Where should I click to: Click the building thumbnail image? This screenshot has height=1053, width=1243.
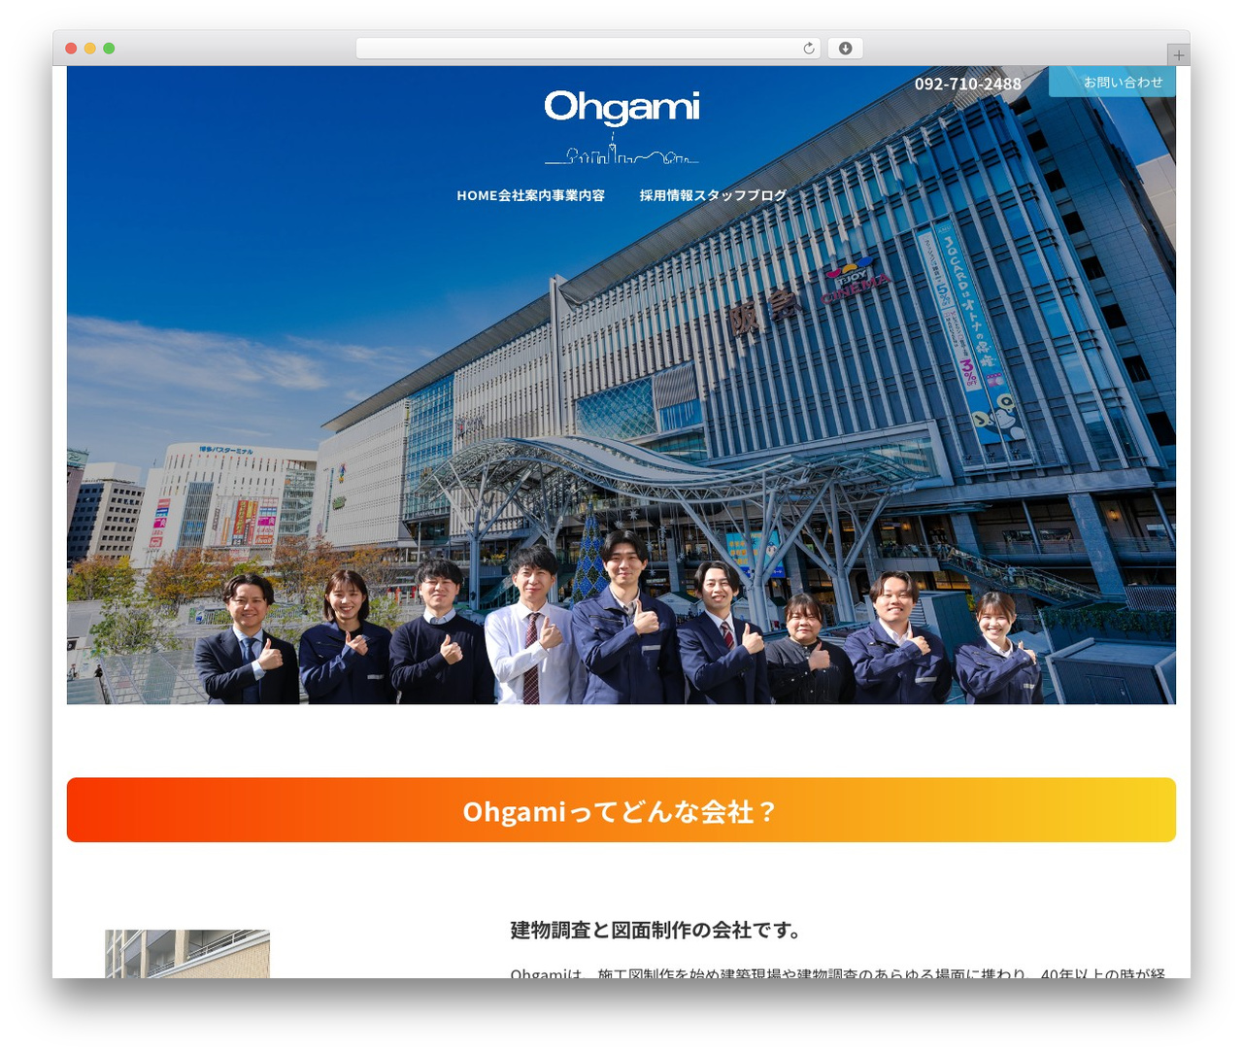pos(187,954)
